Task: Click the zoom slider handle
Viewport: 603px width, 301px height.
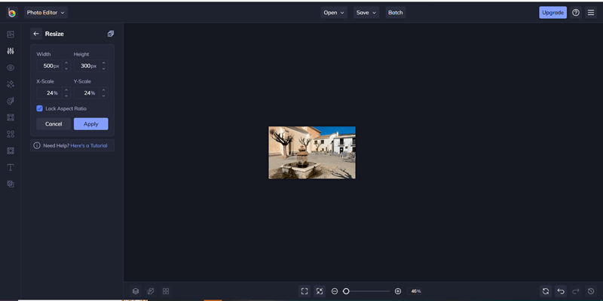Action: [x=346, y=291]
